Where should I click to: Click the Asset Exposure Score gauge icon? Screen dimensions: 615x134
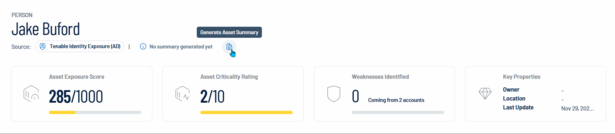[31, 94]
